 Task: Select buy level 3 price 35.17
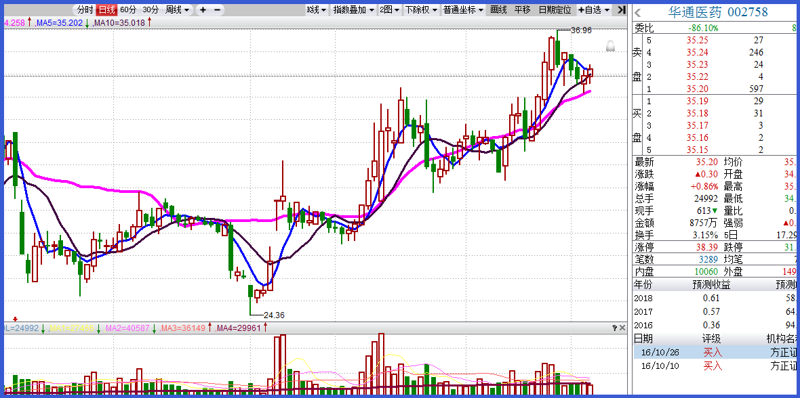coord(697,126)
